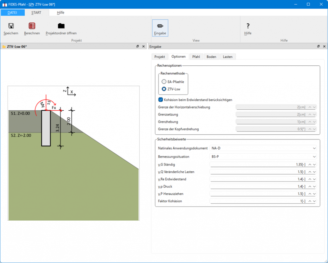Toggle Kohäsion beim Erdwiderstand berücksichtigen checkbox
Screen dimensions: 328x263
160,100
